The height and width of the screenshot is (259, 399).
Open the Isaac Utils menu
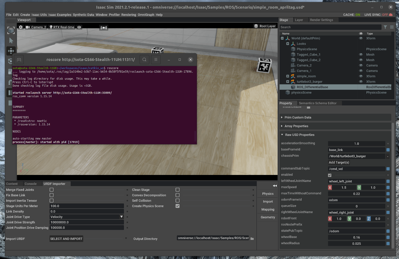tap(39, 15)
